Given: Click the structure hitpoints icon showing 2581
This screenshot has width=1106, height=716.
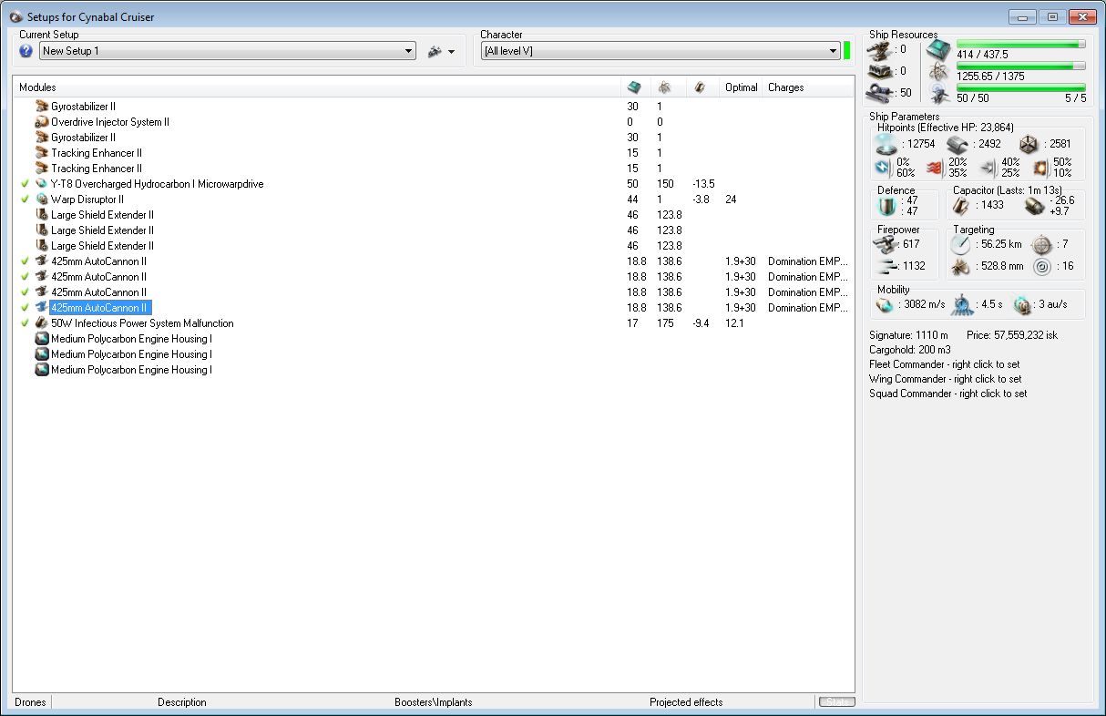Looking at the screenshot, I should pyautogui.click(x=1028, y=144).
